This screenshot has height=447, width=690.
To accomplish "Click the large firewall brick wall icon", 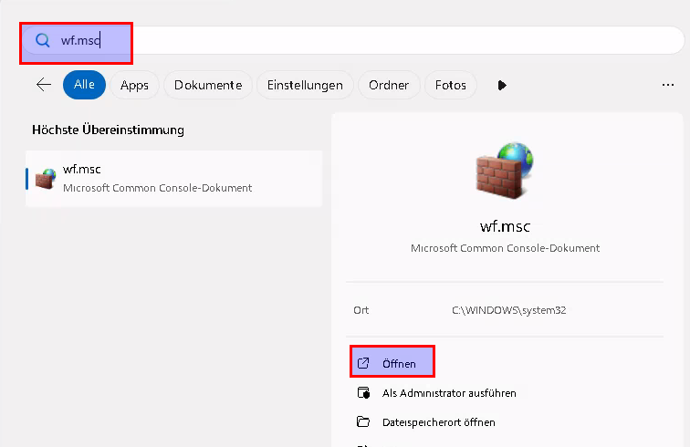I will point(505,173).
